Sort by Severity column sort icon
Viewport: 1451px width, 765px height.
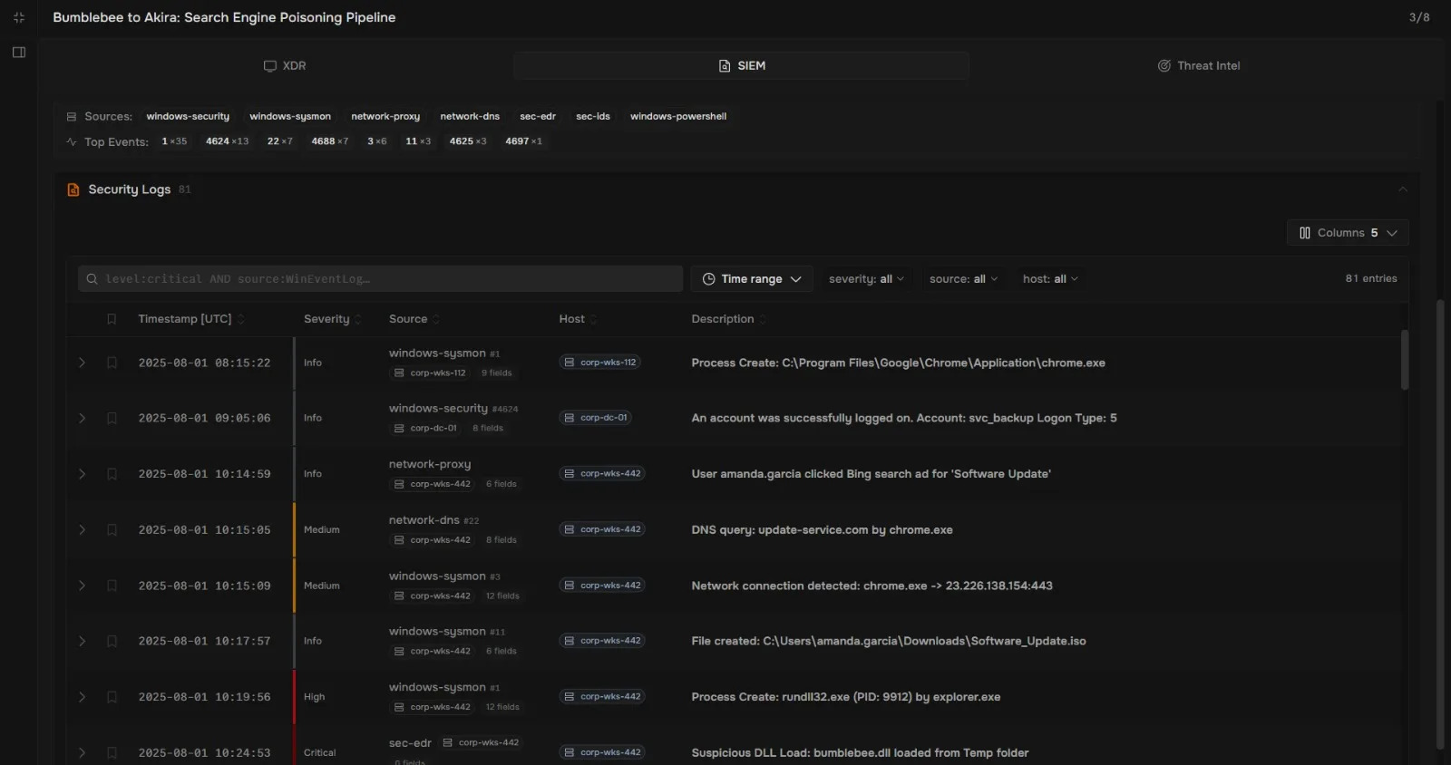pyautogui.click(x=358, y=319)
